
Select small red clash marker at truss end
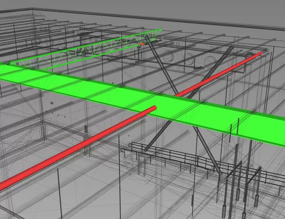142,43
